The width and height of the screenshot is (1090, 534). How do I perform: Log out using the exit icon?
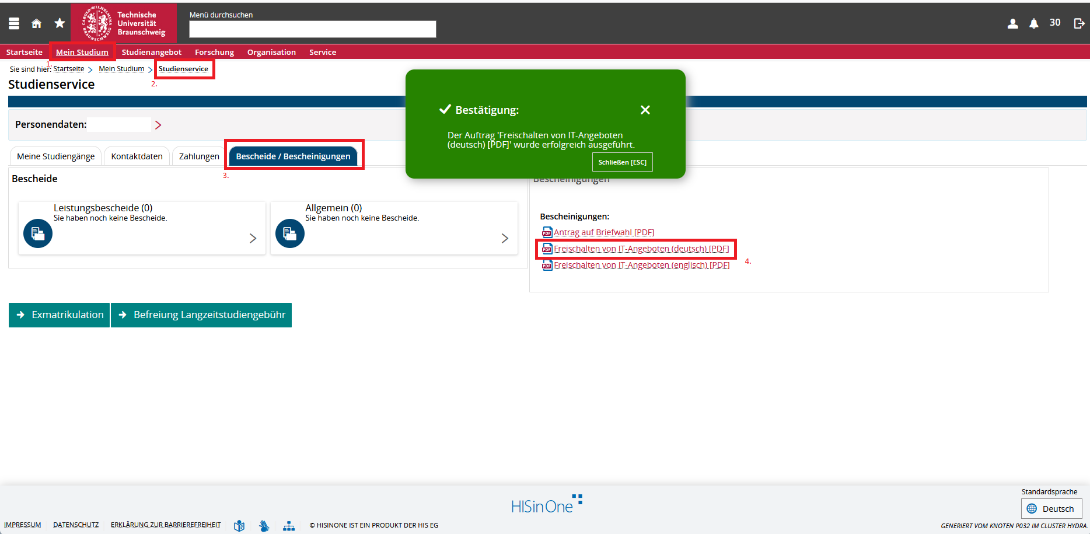[x=1078, y=23]
